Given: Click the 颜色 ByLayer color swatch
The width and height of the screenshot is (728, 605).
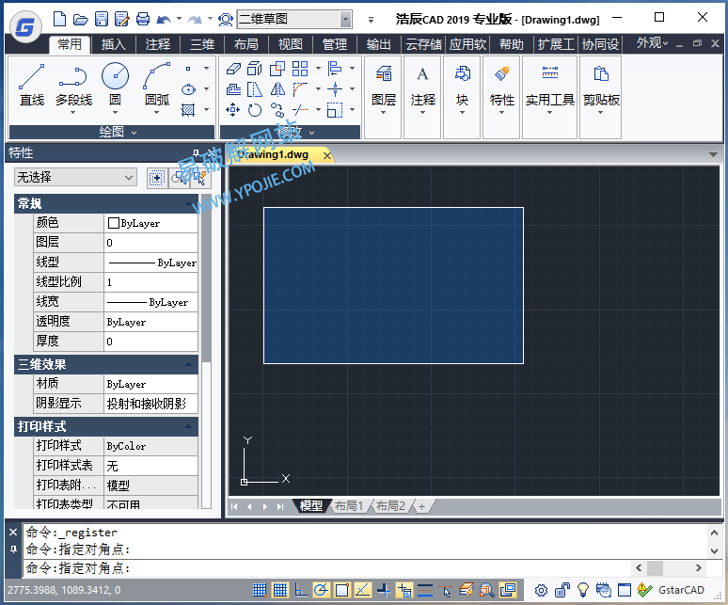Looking at the screenshot, I should coord(114,223).
